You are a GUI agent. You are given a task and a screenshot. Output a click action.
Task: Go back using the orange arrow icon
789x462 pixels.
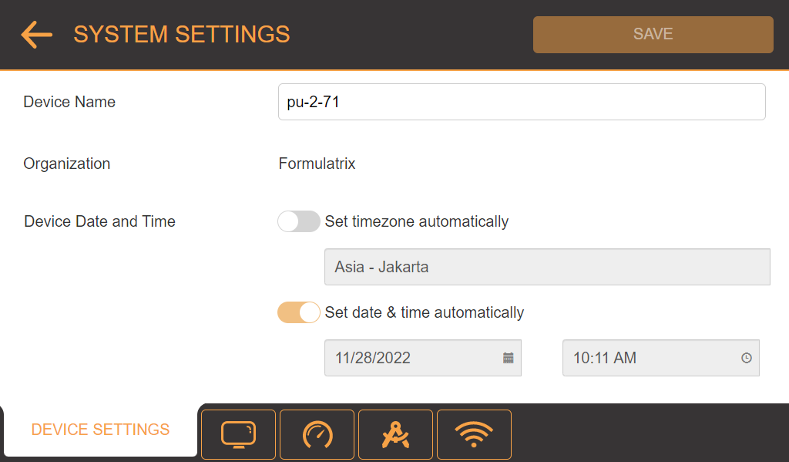click(x=35, y=35)
